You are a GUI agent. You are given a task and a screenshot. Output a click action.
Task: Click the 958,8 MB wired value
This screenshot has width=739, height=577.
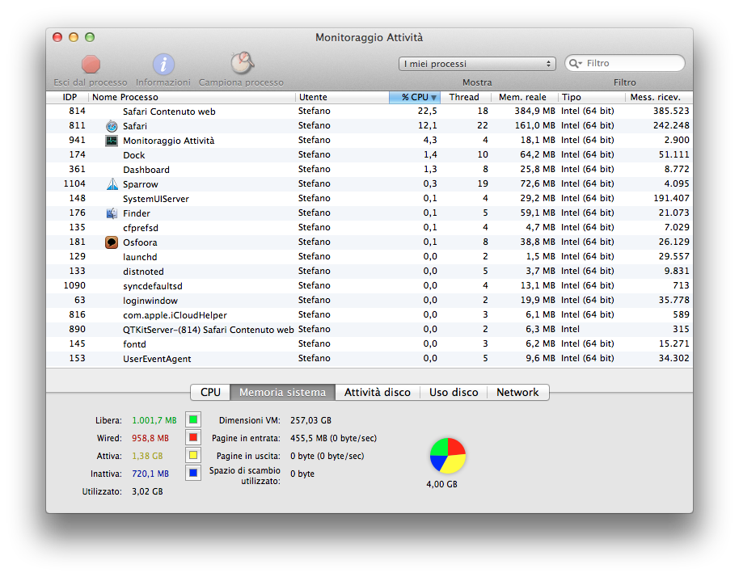click(150, 438)
